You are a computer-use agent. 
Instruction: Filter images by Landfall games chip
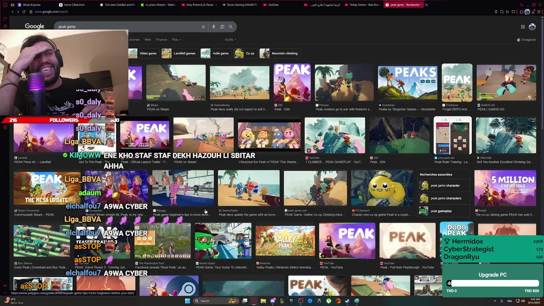tap(179, 54)
